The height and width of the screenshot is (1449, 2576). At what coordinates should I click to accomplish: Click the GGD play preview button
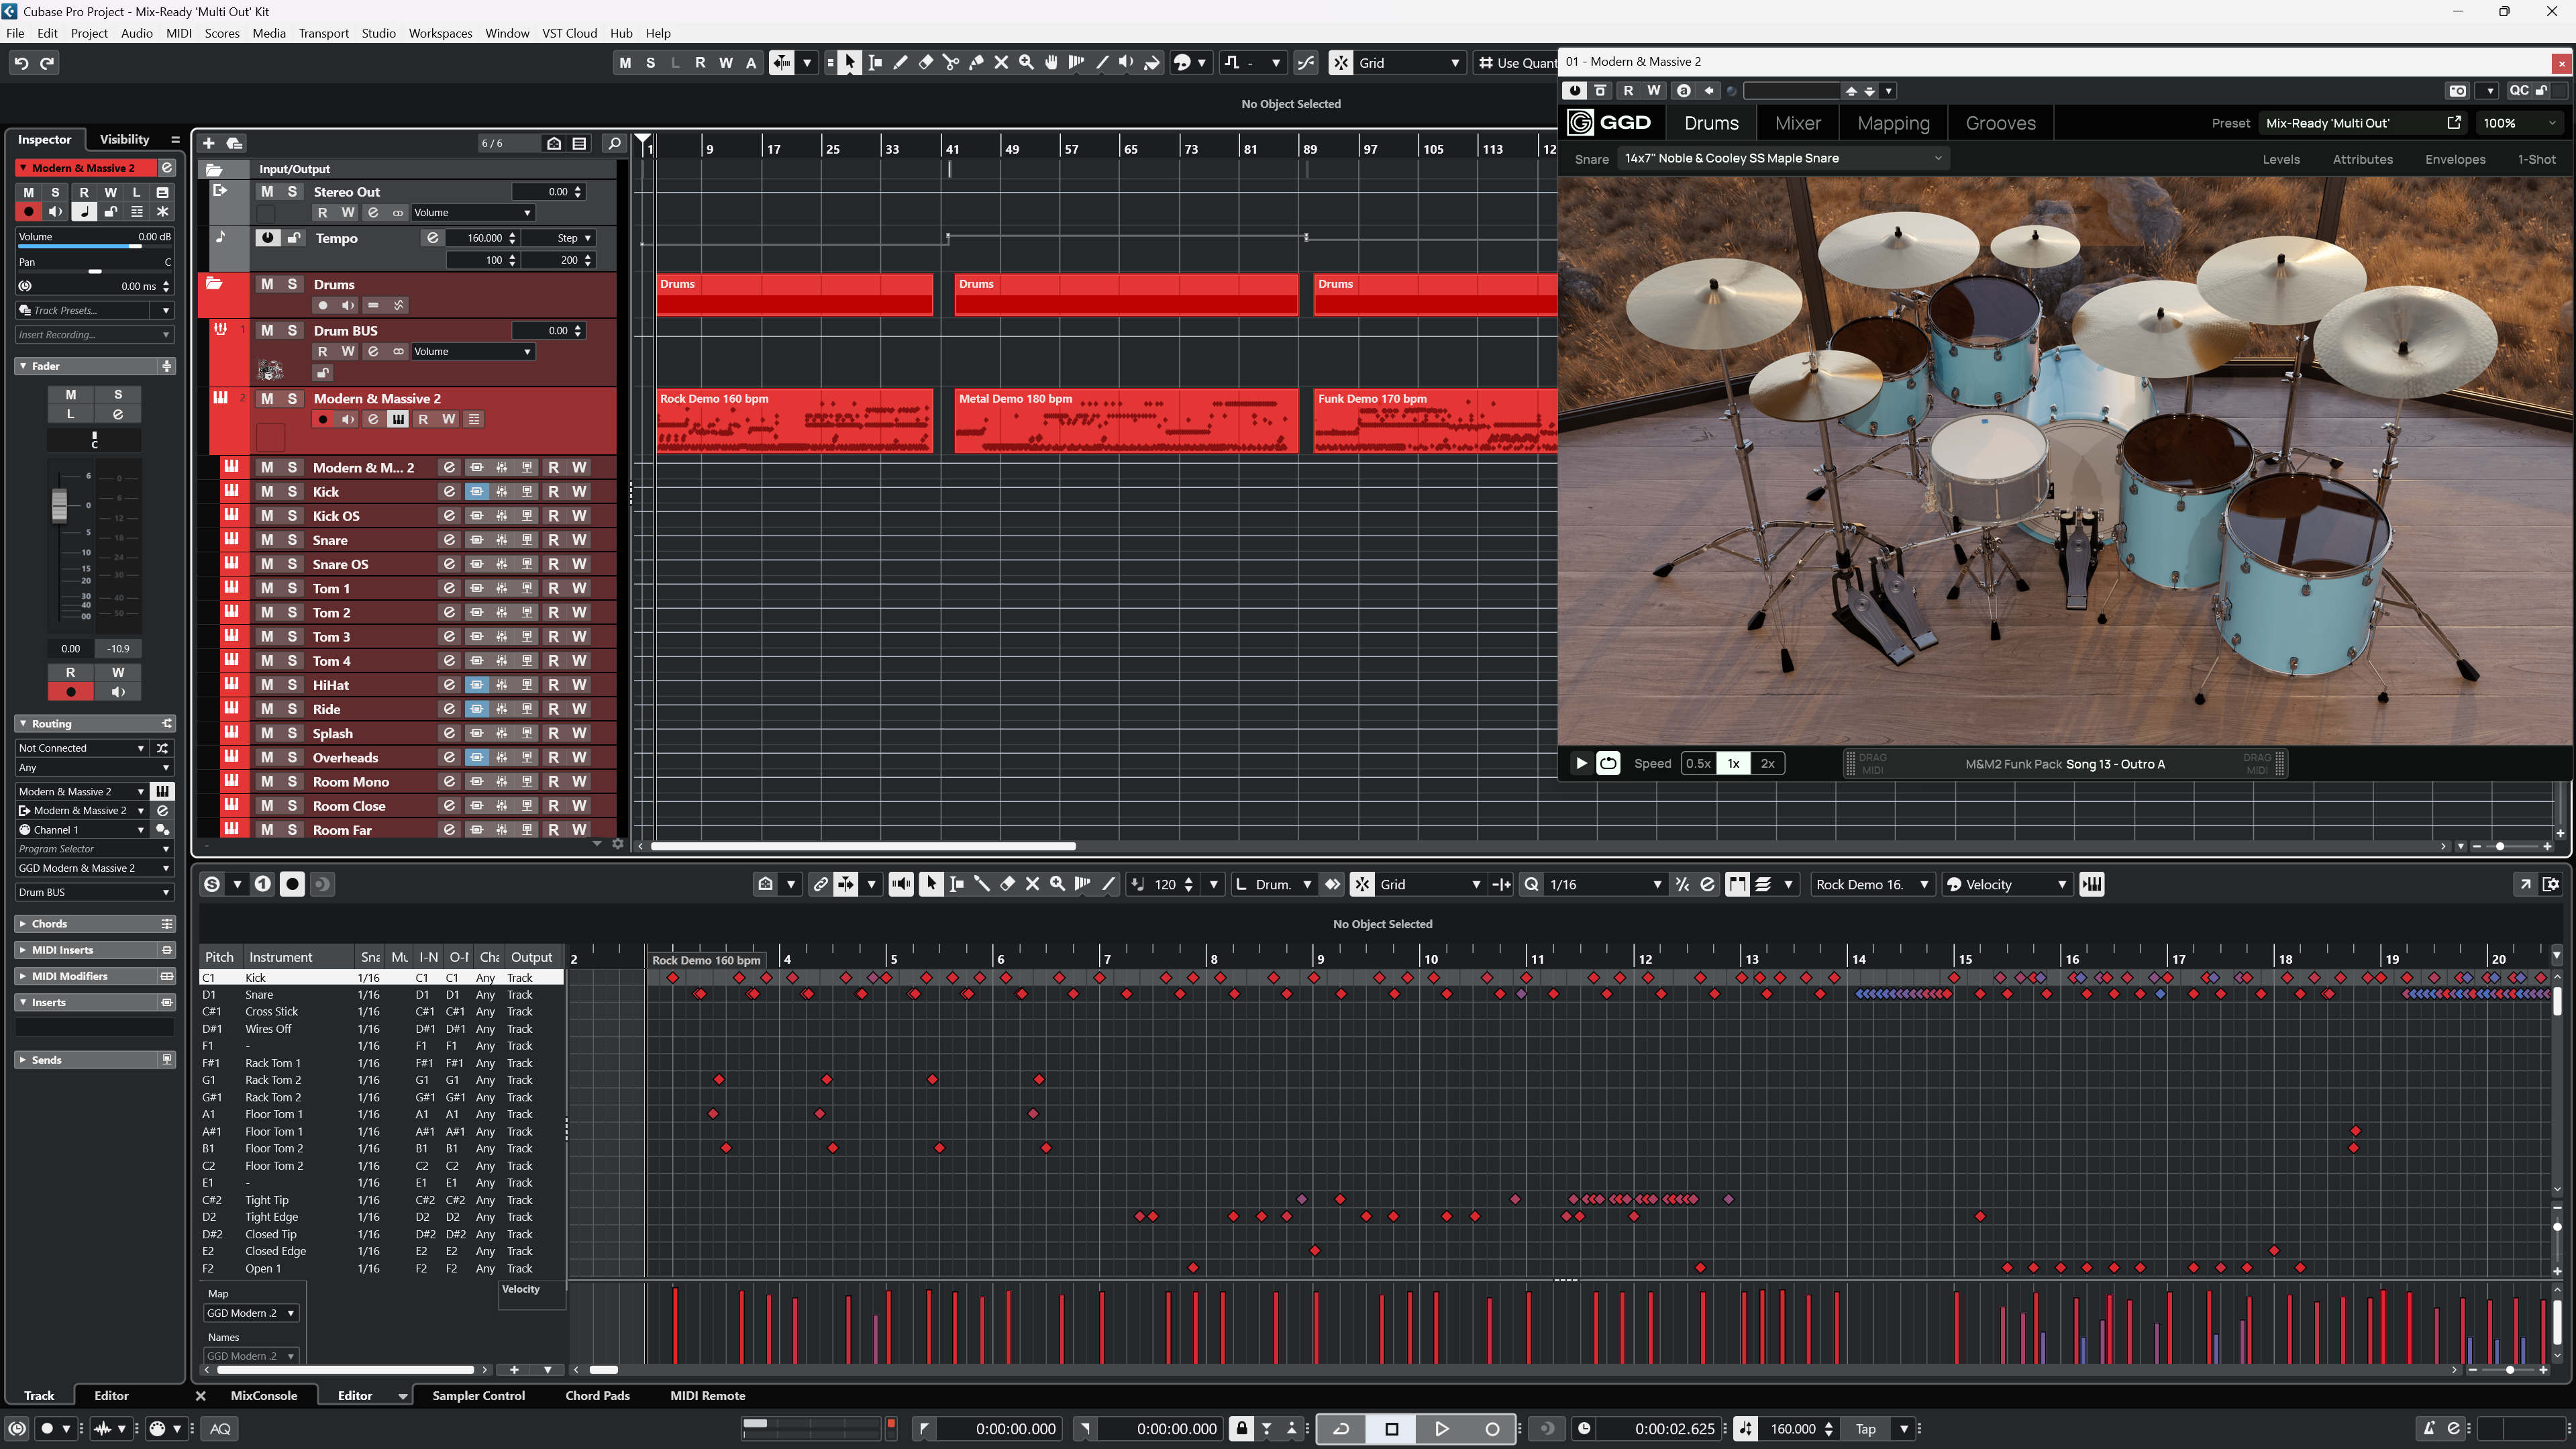click(x=1581, y=763)
